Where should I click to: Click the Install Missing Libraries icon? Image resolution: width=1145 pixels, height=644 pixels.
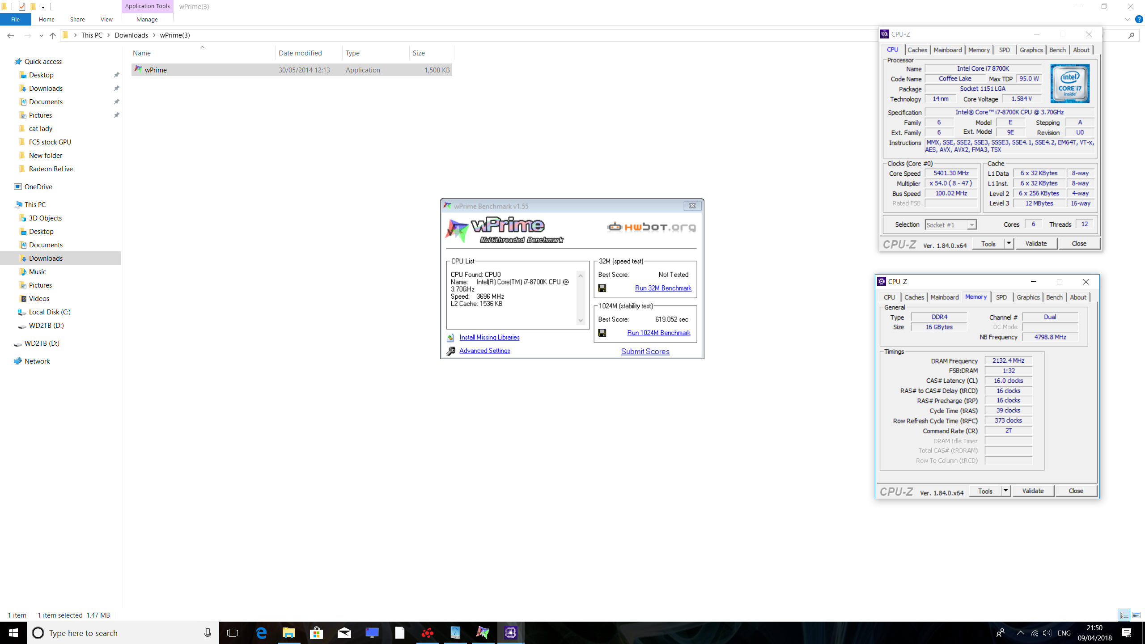[x=451, y=338]
